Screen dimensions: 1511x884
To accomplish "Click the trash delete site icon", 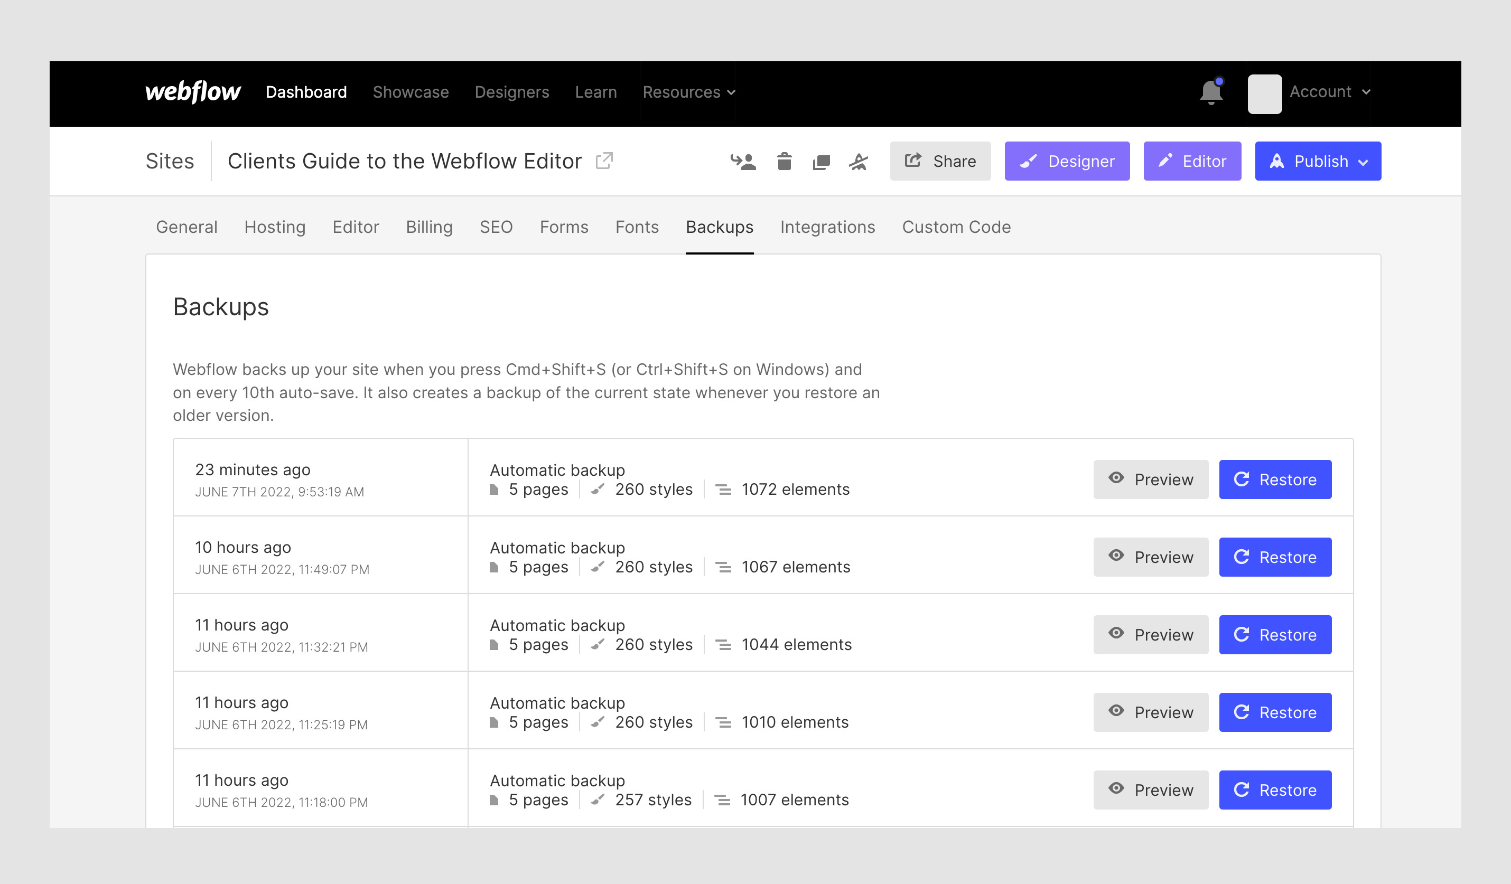I will click(784, 161).
